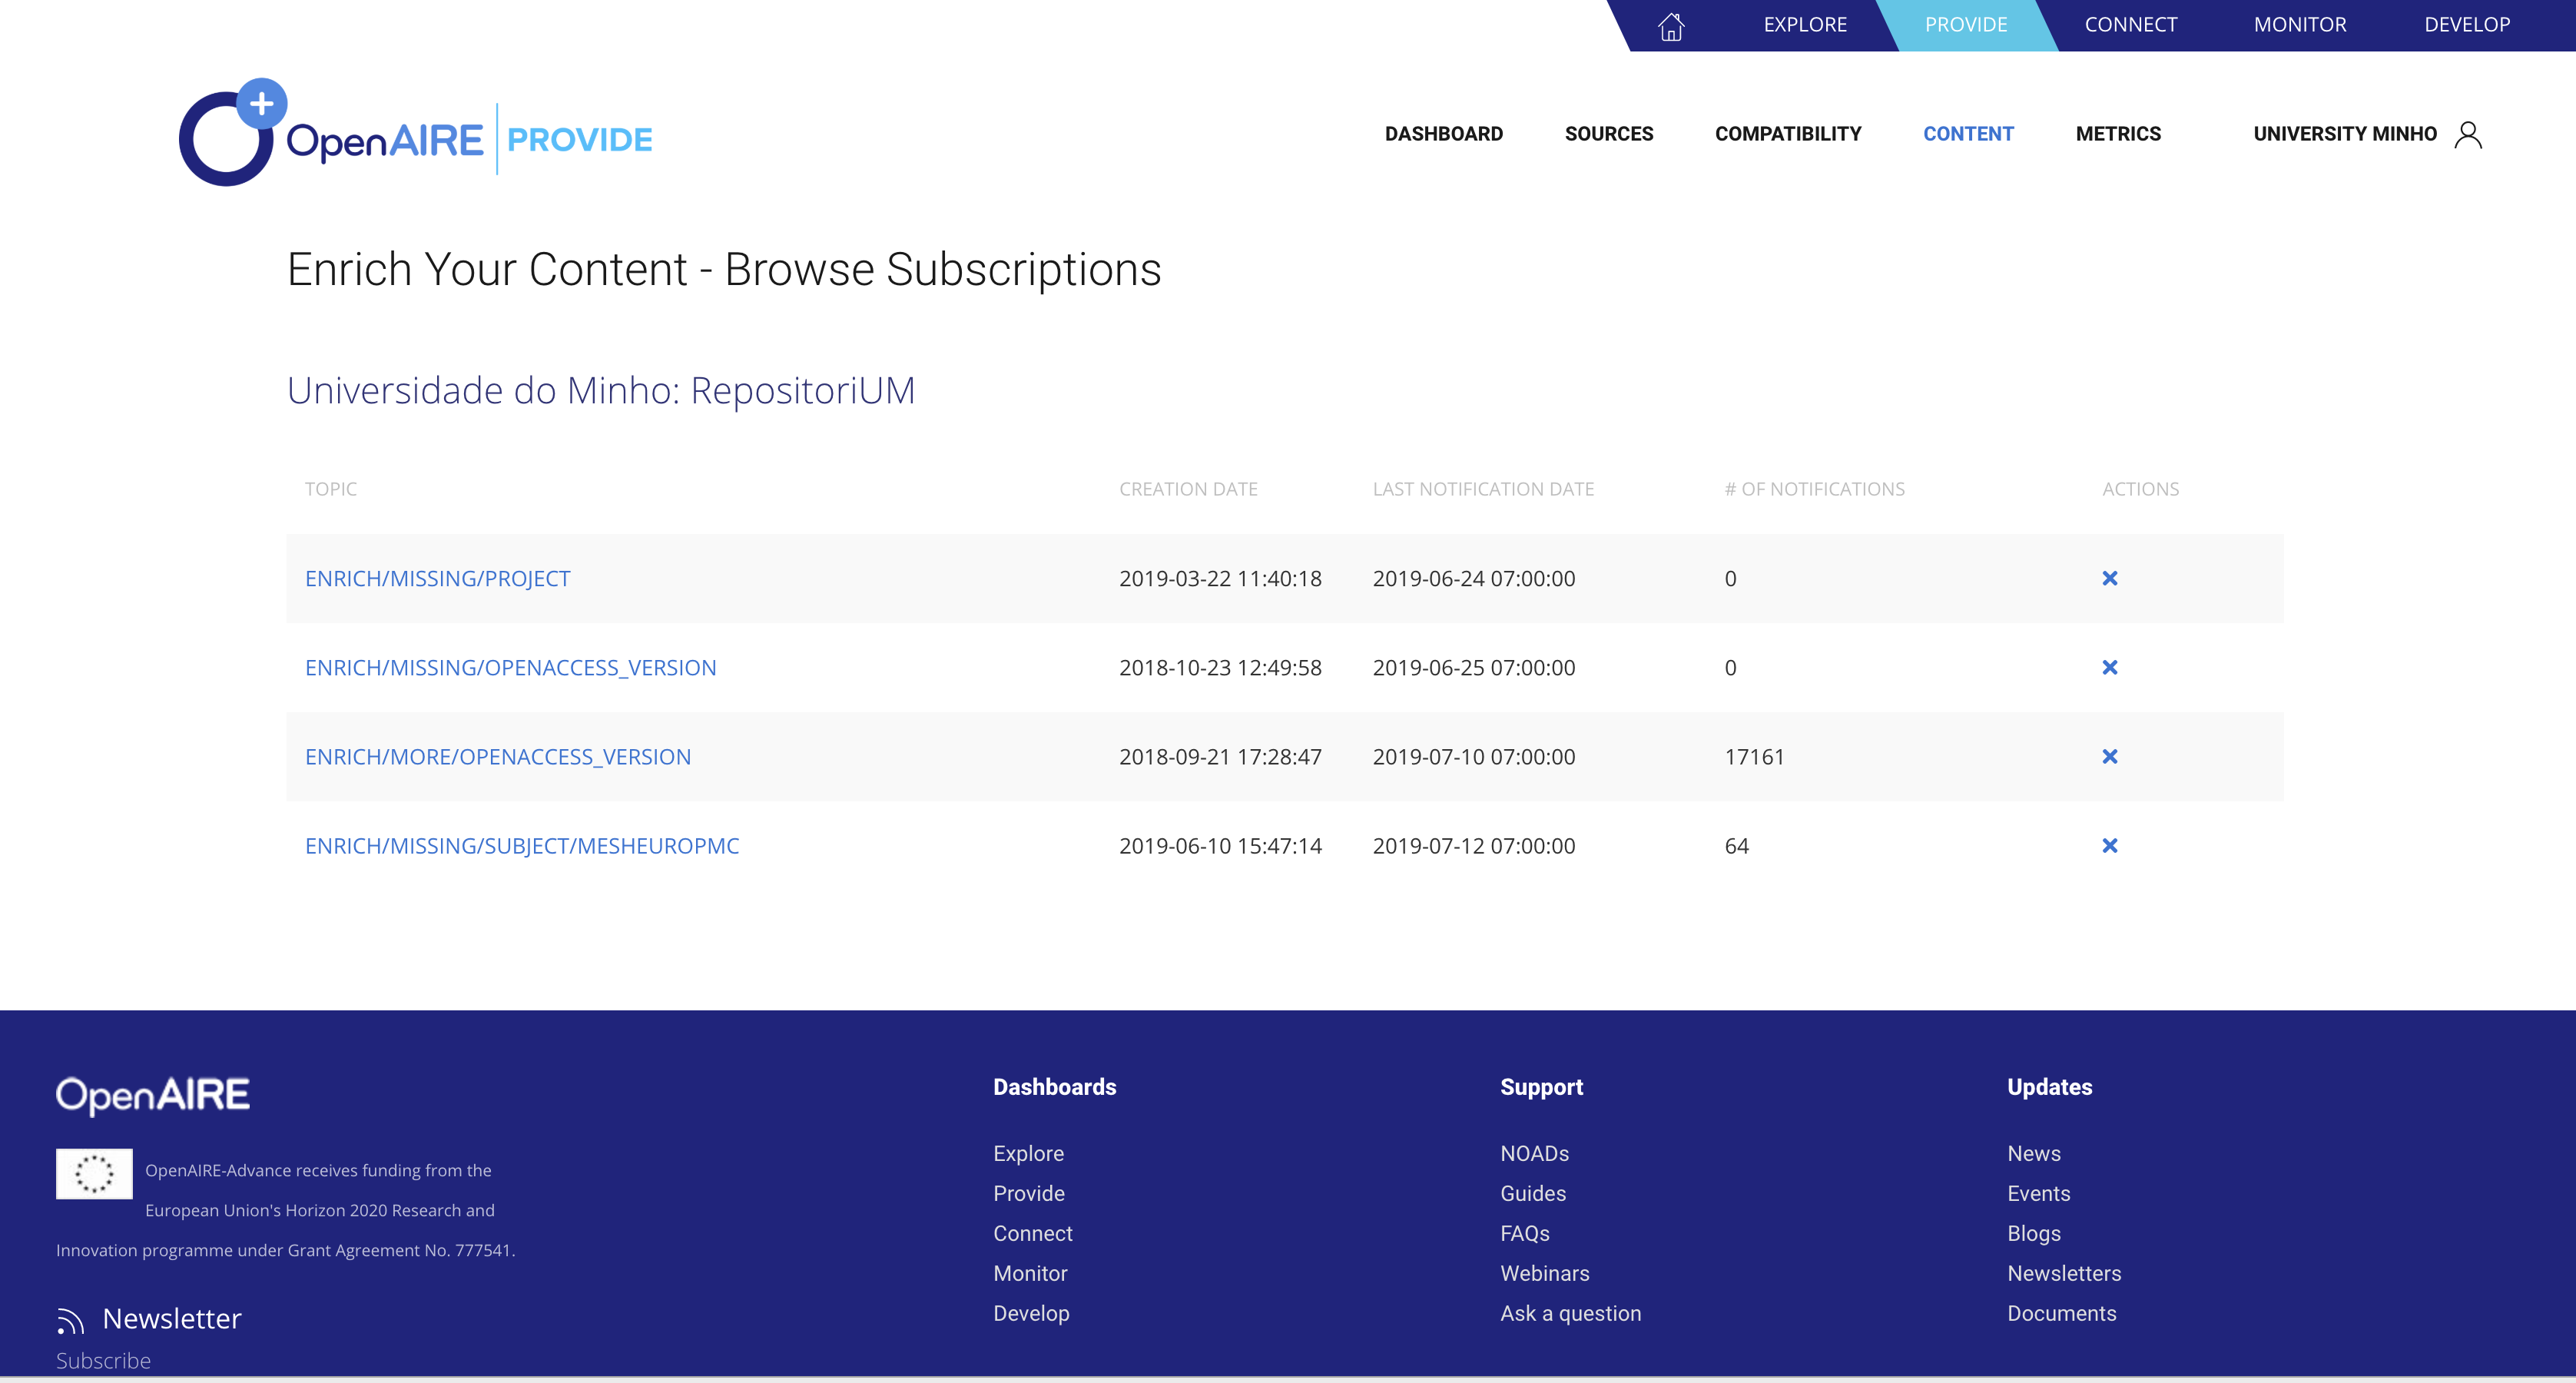Click Ask a question link
2576x1383 pixels.
pos(1570,1313)
